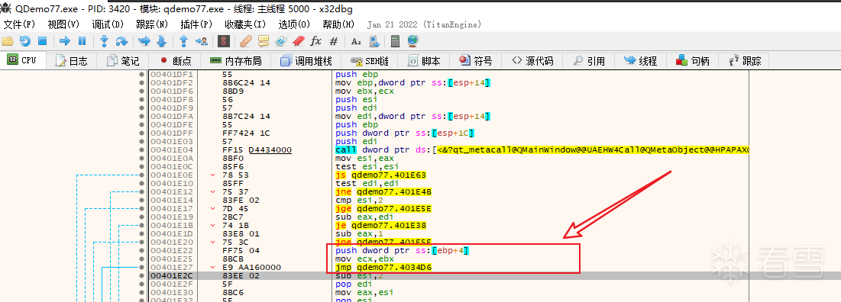Viewport: 841px width, 302px height.
Task: Switch to the 源代码 source tab
Action: tap(532, 61)
